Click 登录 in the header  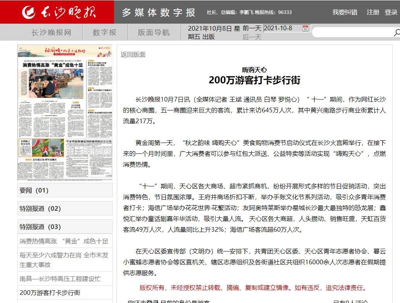point(391,12)
